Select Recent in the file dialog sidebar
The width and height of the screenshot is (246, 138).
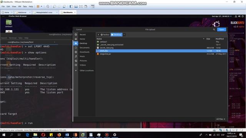(83, 34)
